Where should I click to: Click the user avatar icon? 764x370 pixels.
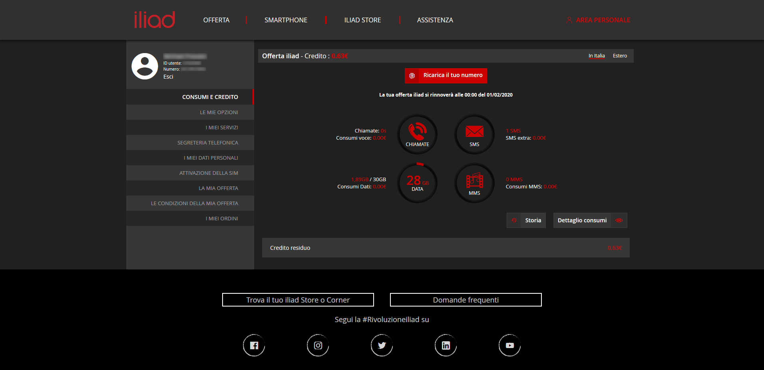tap(145, 66)
